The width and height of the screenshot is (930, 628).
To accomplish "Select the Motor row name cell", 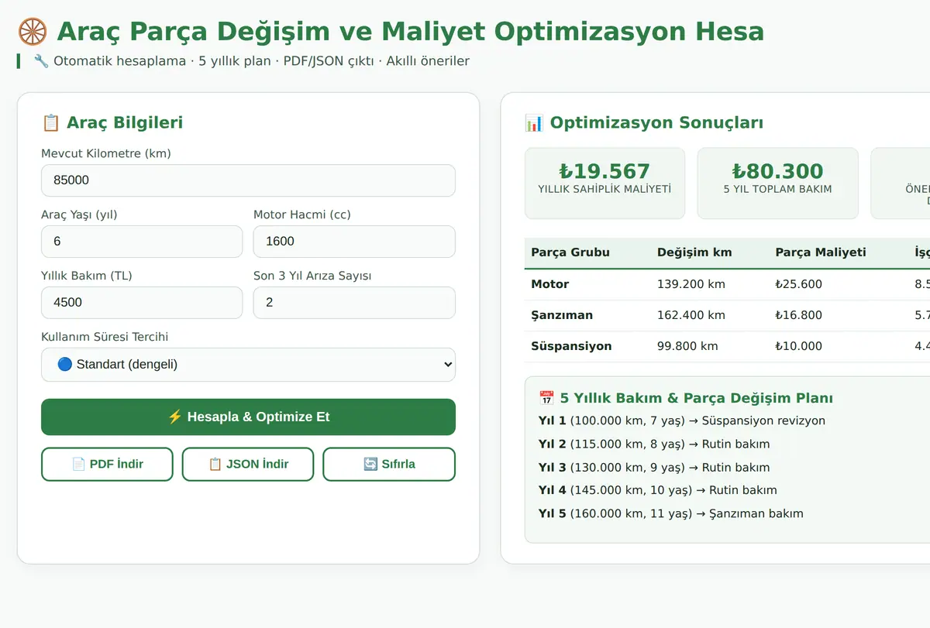I will 550,284.
